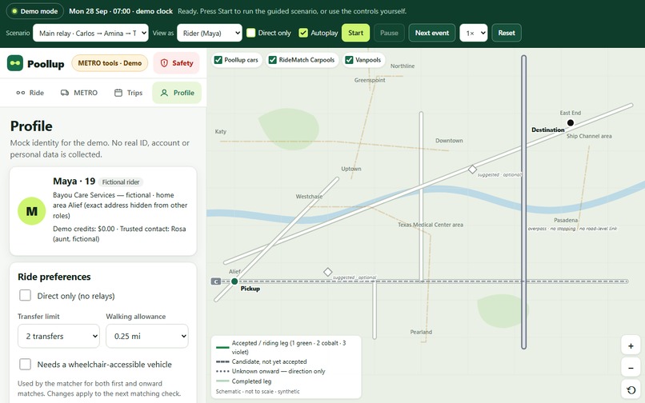Click the Unknown onward legend entry
The height and width of the screenshot is (403, 645).
tap(270, 371)
